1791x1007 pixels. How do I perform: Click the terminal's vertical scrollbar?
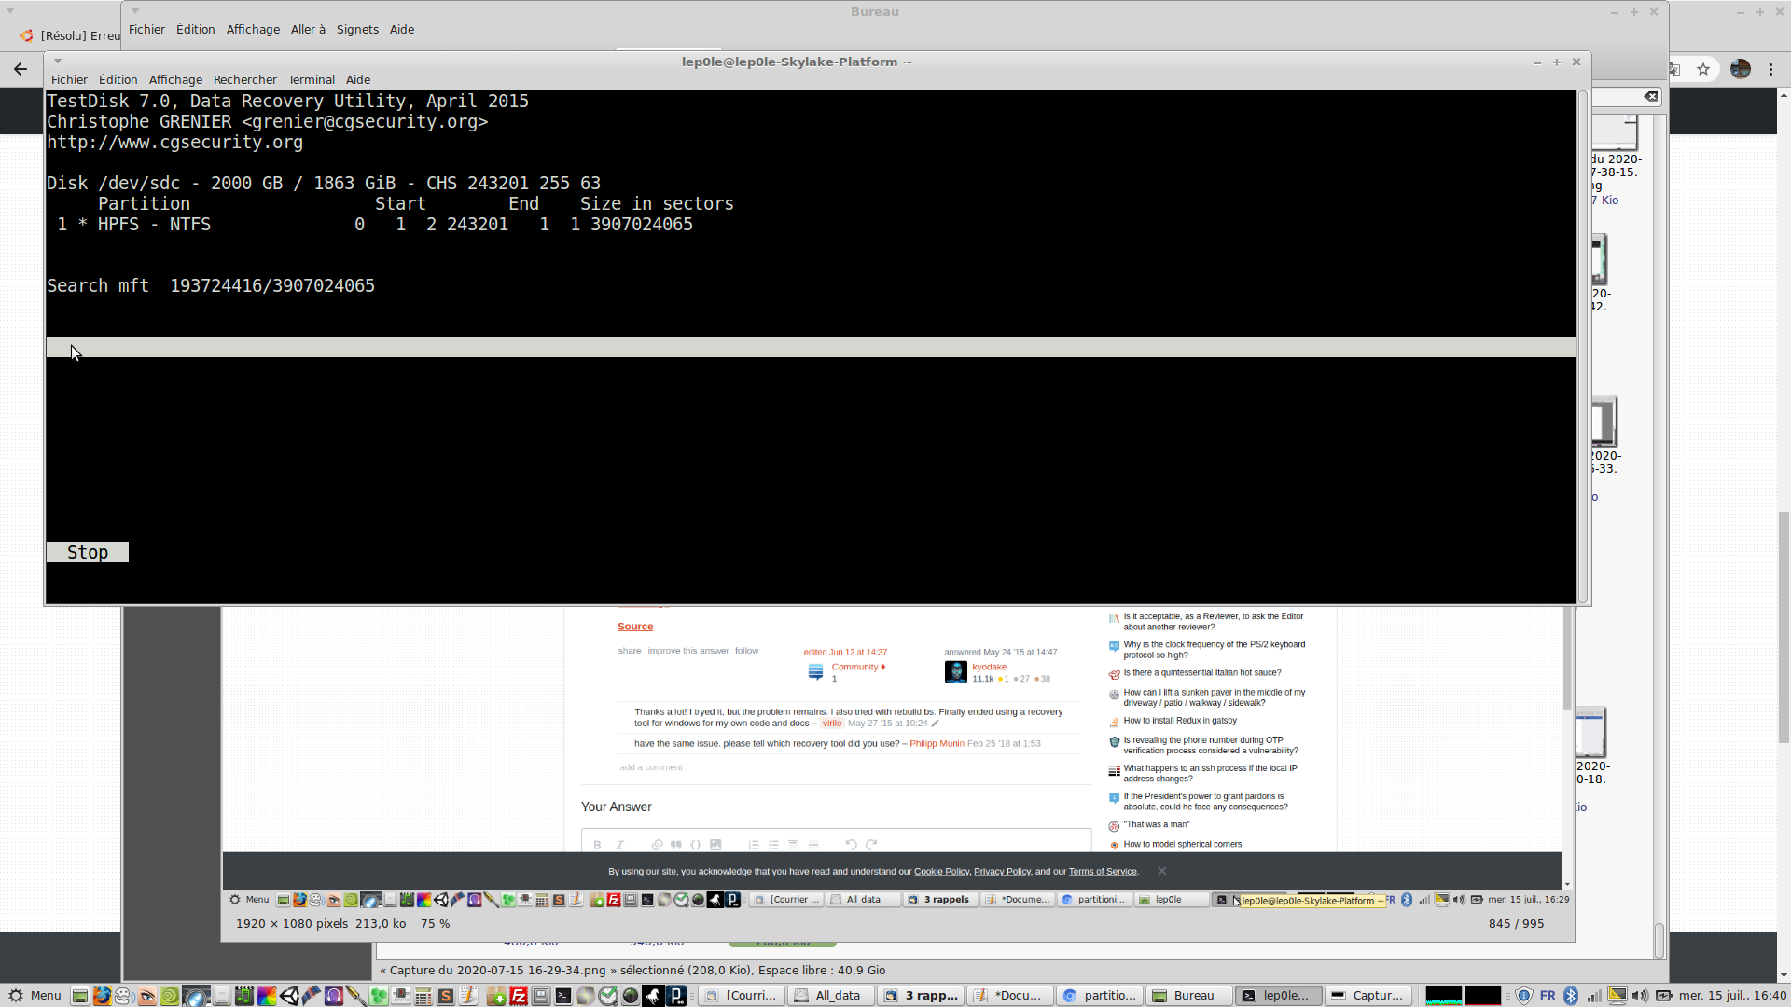(x=1582, y=345)
